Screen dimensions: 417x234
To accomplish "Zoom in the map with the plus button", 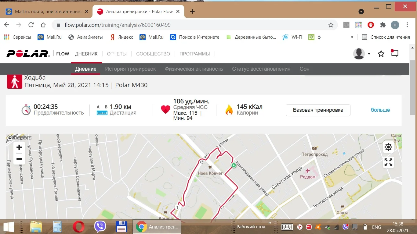I will [19, 148].
